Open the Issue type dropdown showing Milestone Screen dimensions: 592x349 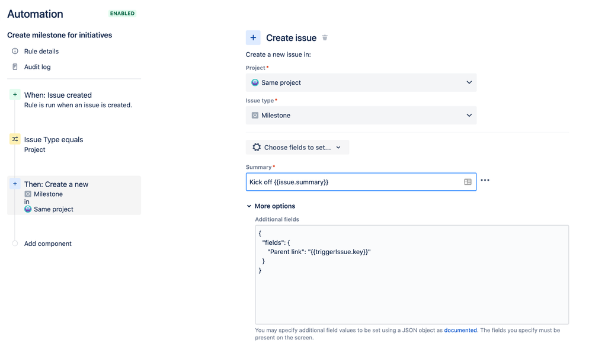click(x=361, y=115)
